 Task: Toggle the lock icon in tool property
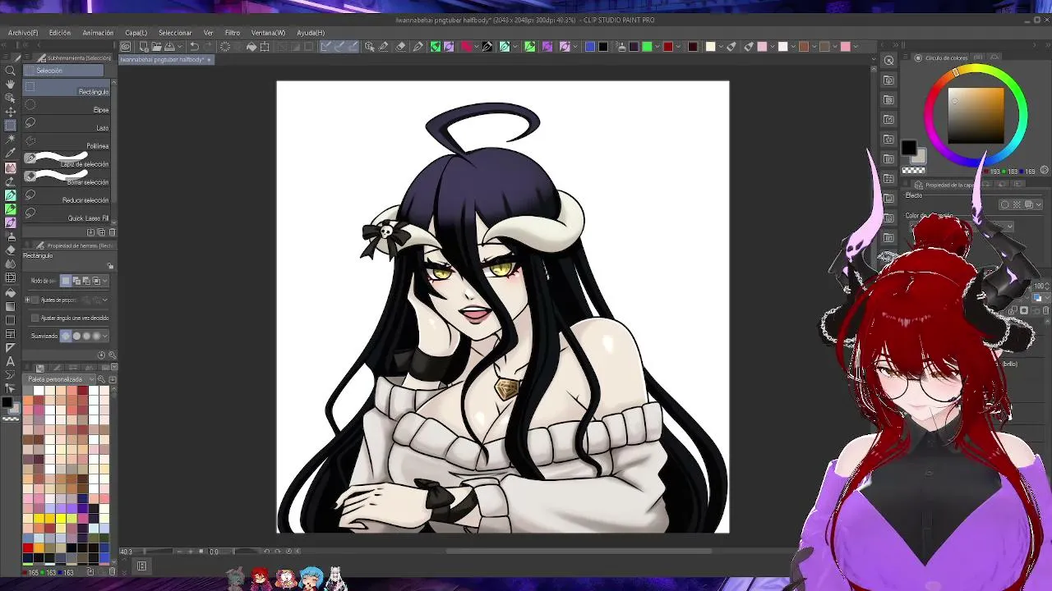[x=111, y=266]
